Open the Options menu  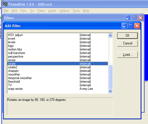click(65, 11)
